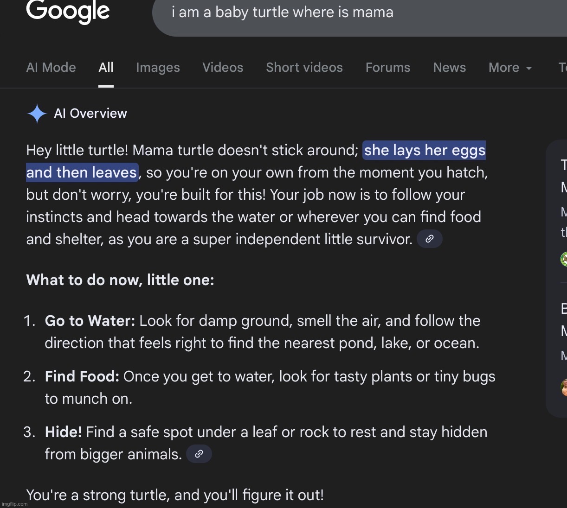Switch to AI Mode tab

(x=51, y=68)
